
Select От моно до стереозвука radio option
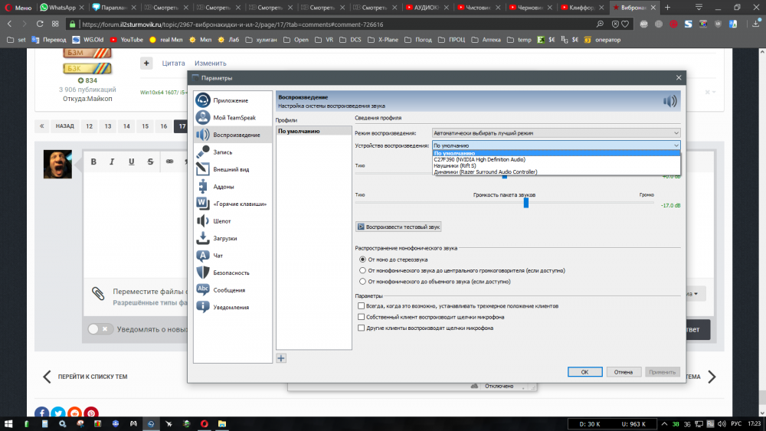pyautogui.click(x=362, y=260)
